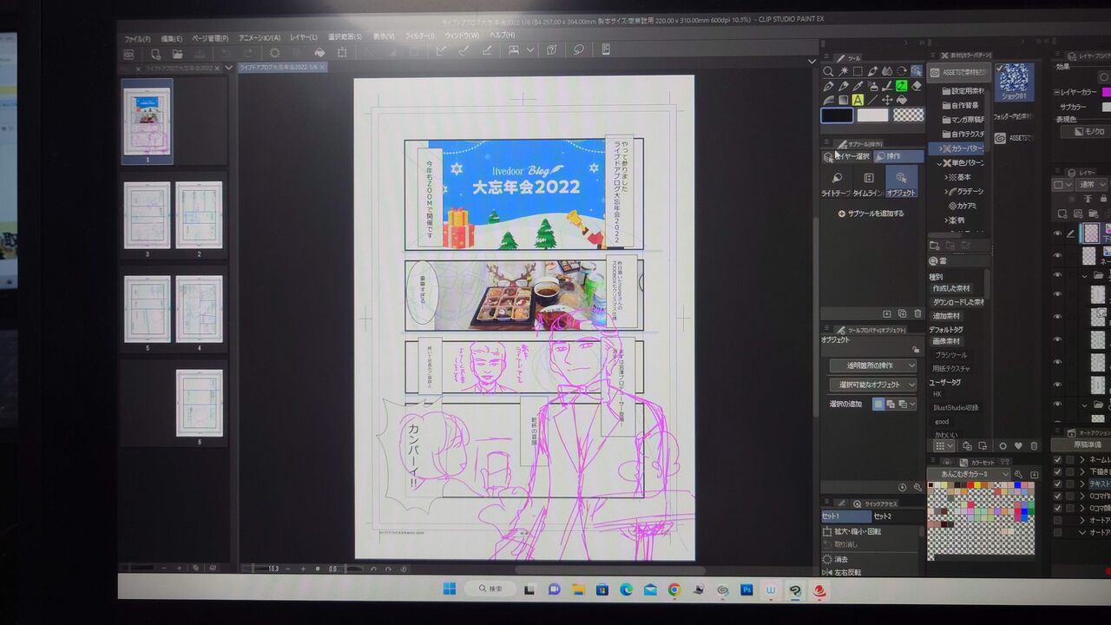Open the ファイル(F) menu
Screen dimensions: 1111x625
point(137,38)
